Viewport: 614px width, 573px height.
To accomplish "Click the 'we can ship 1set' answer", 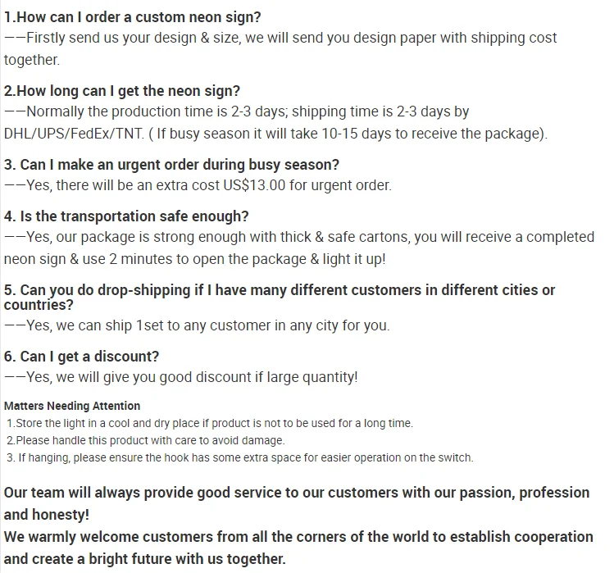I will coord(197,326).
